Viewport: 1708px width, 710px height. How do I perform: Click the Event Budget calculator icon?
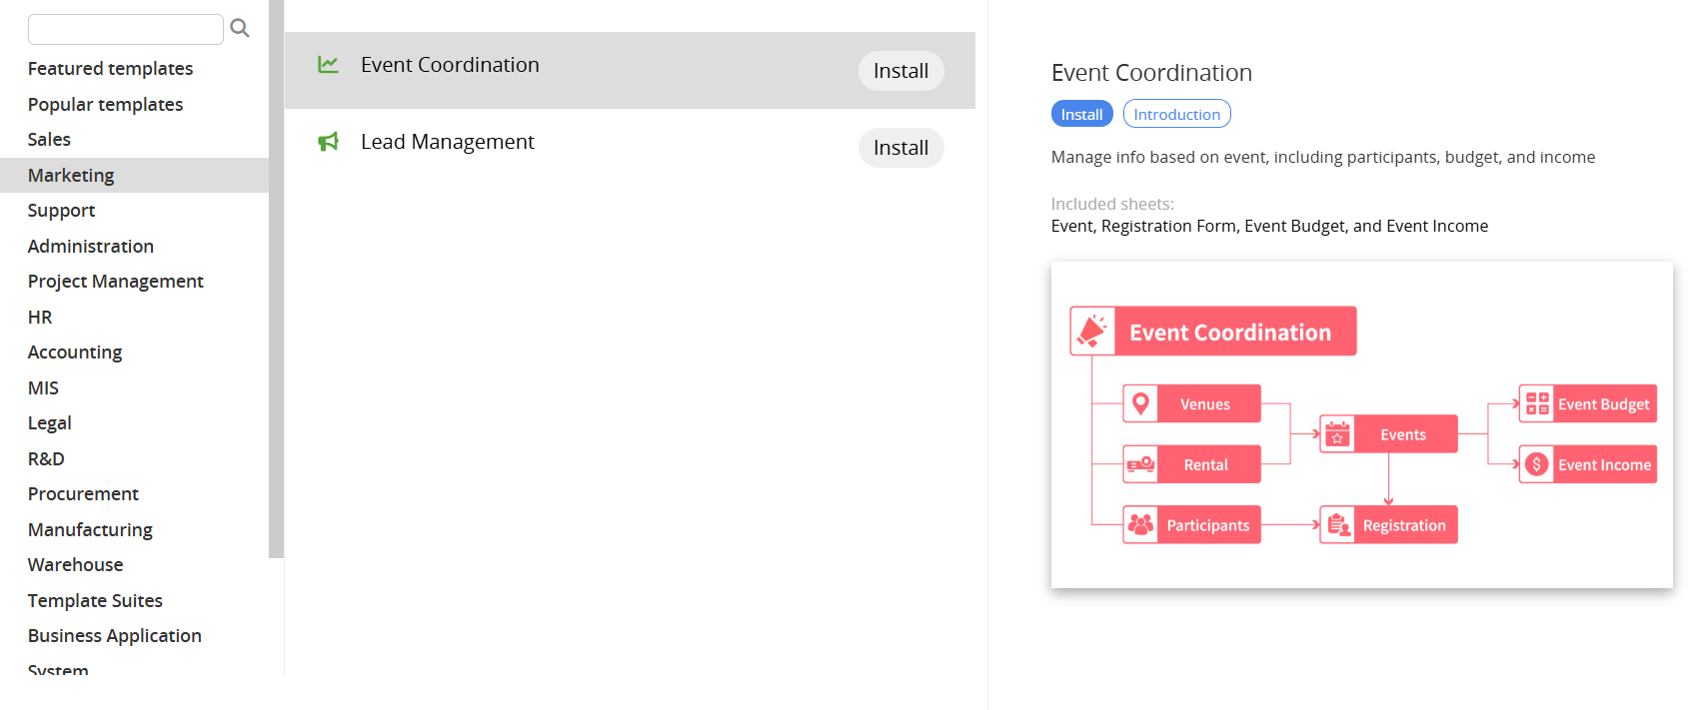1537,403
